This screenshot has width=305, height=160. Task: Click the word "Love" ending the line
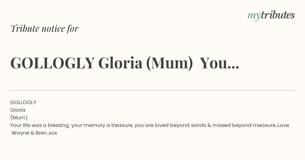283,125
